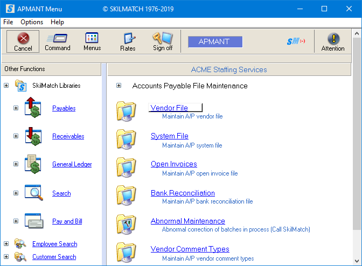Image resolution: width=362 pixels, height=266 pixels.
Task: Expand the Pay and Bill tree node
Action: point(16,221)
